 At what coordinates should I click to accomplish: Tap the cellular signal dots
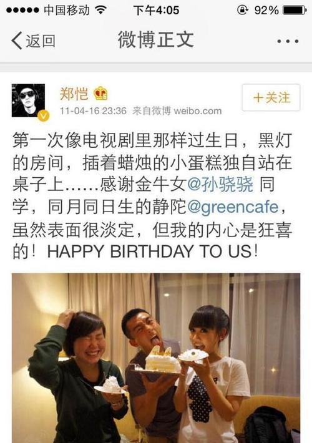click(22, 11)
